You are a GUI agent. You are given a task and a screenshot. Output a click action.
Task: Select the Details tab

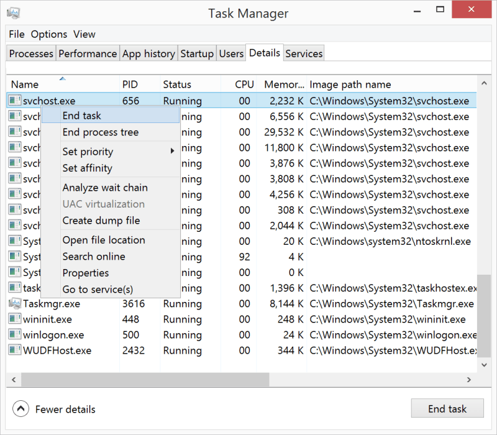pyautogui.click(x=265, y=52)
